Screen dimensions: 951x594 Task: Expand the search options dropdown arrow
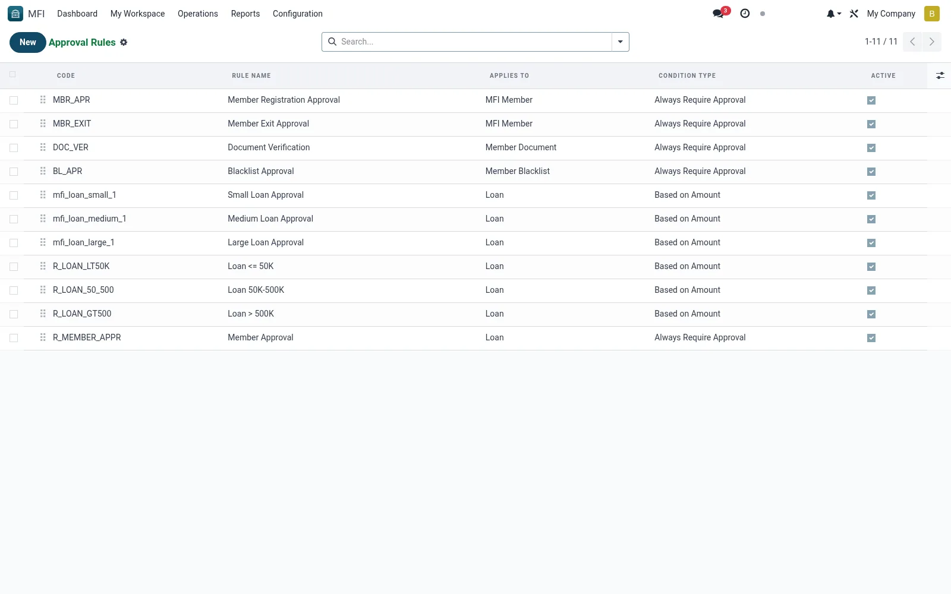[620, 42]
